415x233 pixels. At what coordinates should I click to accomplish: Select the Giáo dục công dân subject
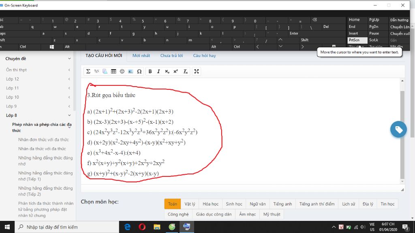tap(214, 214)
